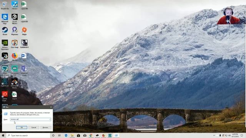Click OK in the Run dialog
Viewport: 246px width, 138px height.
pos(22,128)
